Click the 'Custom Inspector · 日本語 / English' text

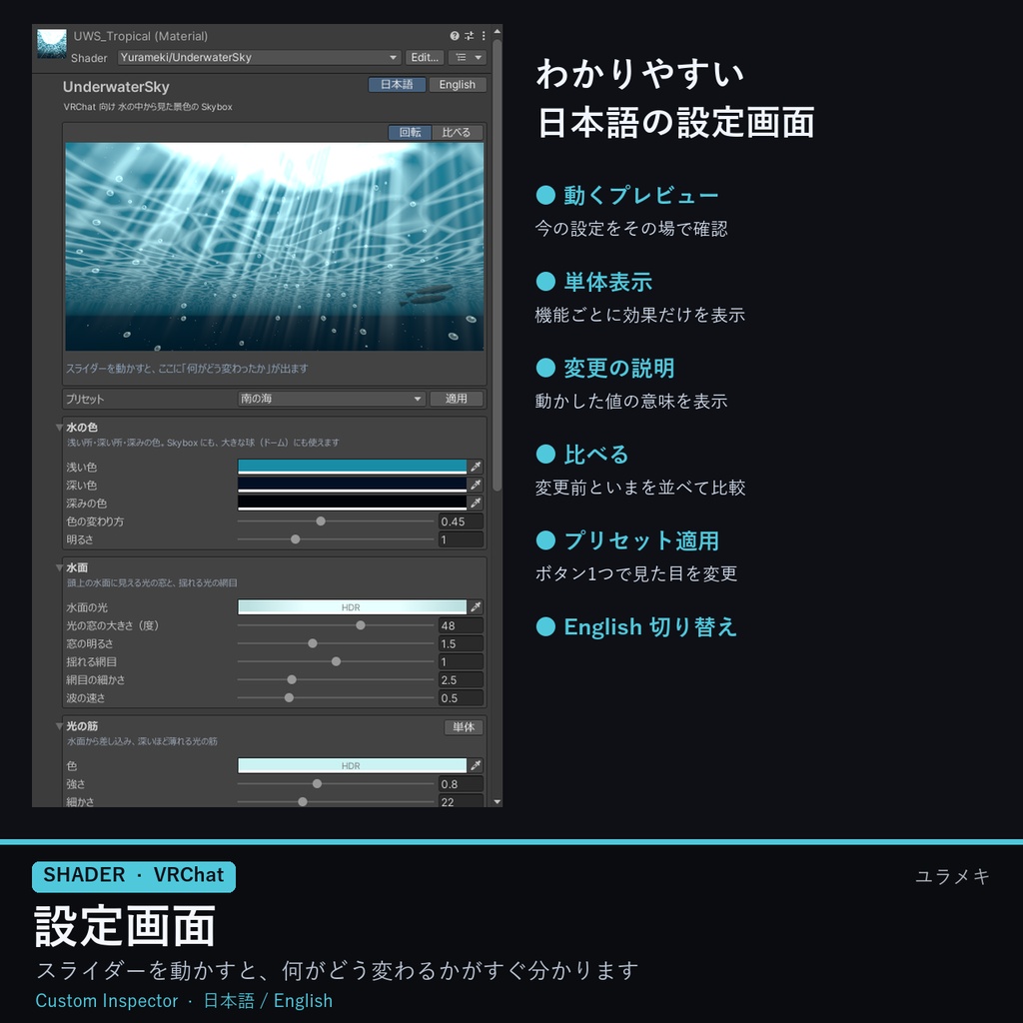184,1000
